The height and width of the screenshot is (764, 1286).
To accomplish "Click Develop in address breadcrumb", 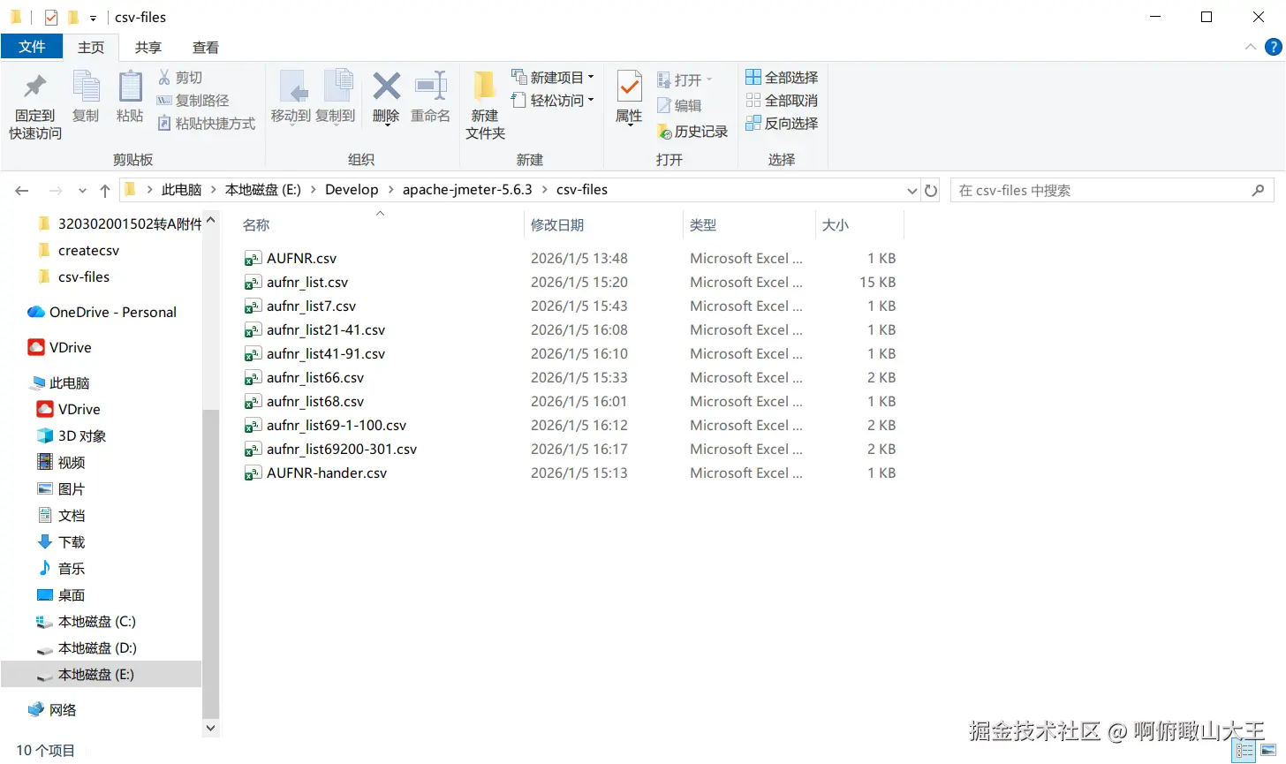I will 352,190.
